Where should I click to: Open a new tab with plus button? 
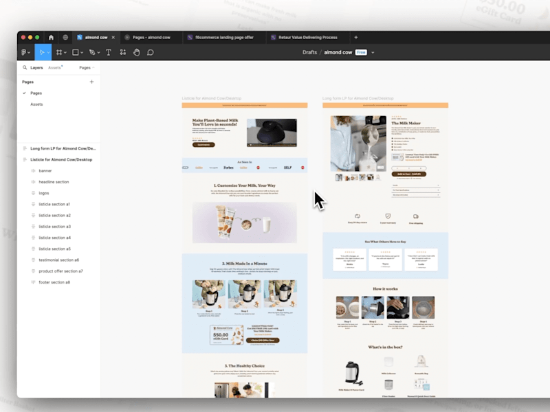[x=355, y=37]
